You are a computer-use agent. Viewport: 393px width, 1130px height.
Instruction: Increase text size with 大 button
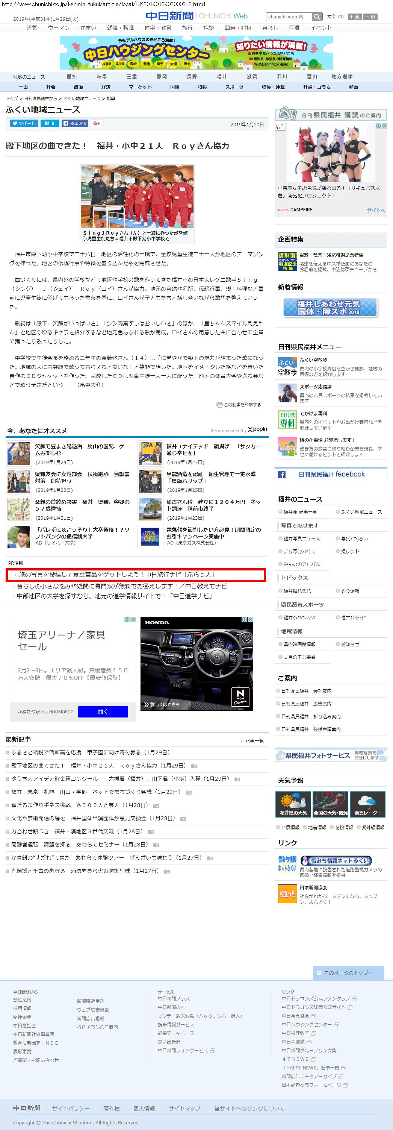354,17
